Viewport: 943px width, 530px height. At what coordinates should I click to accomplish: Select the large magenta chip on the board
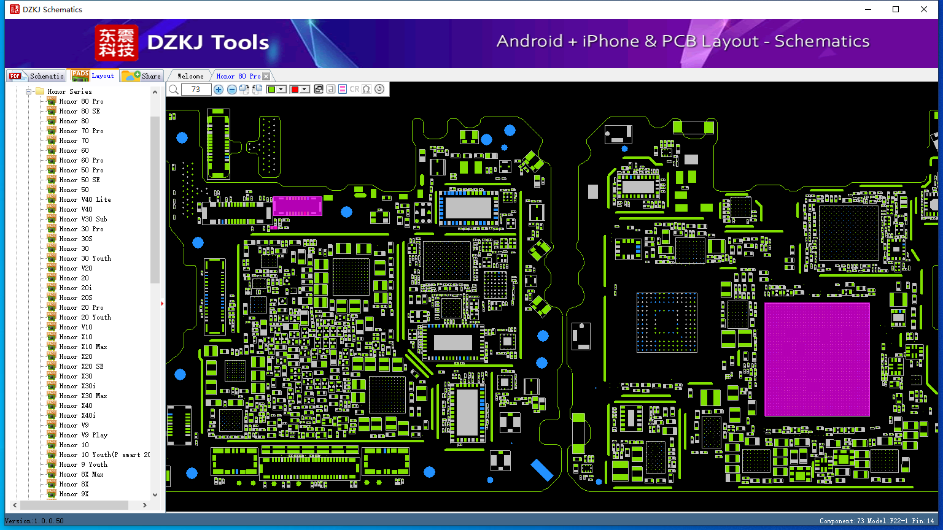pos(817,359)
